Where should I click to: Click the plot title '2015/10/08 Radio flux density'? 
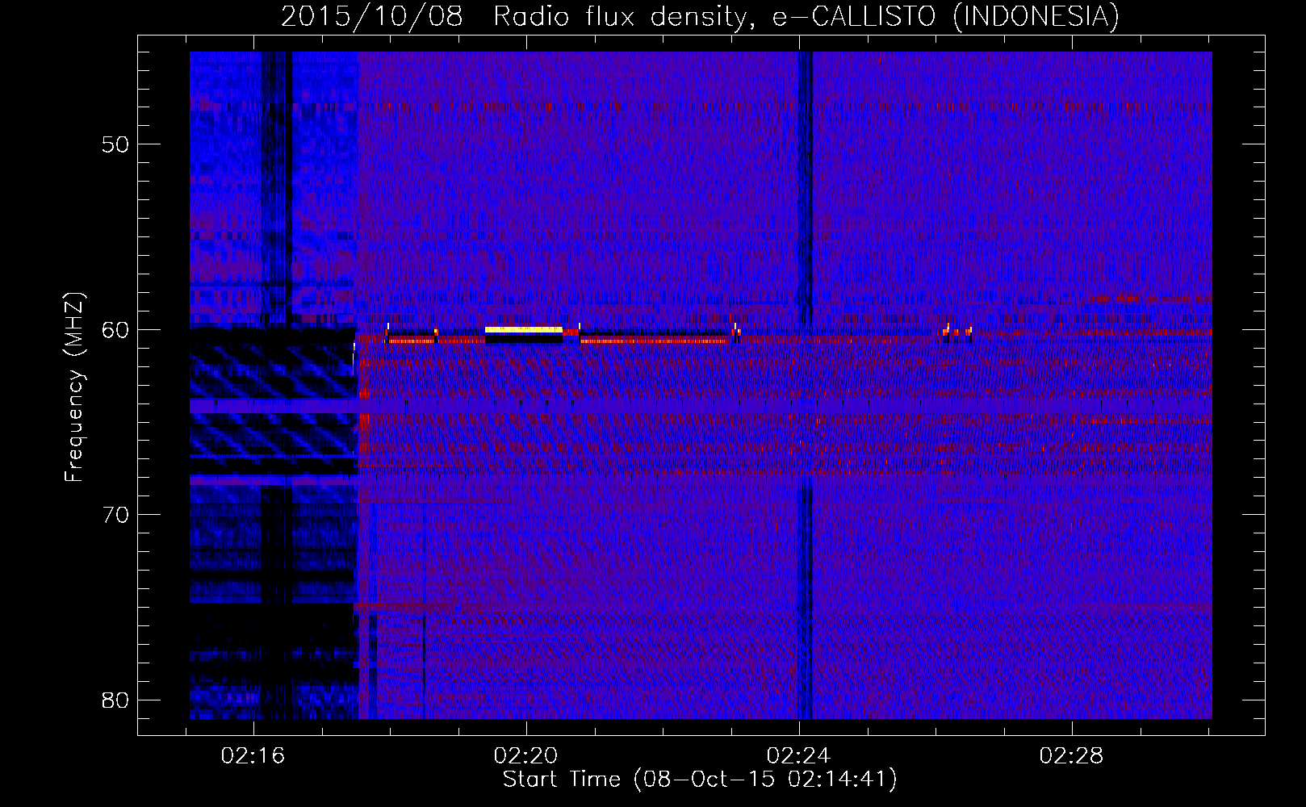(513, 16)
